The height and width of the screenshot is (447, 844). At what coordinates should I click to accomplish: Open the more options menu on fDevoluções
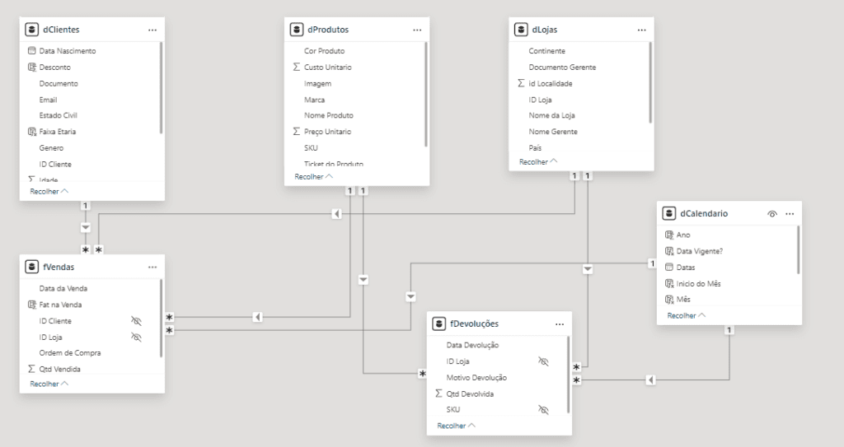coord(560,324)
